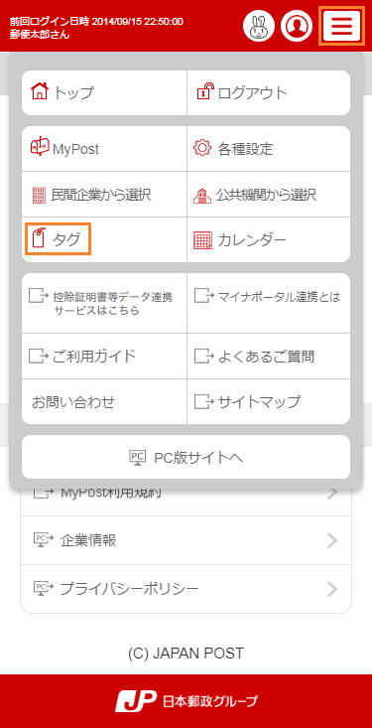Switch to PC版サイトへ button

click(x=186, y=457)
